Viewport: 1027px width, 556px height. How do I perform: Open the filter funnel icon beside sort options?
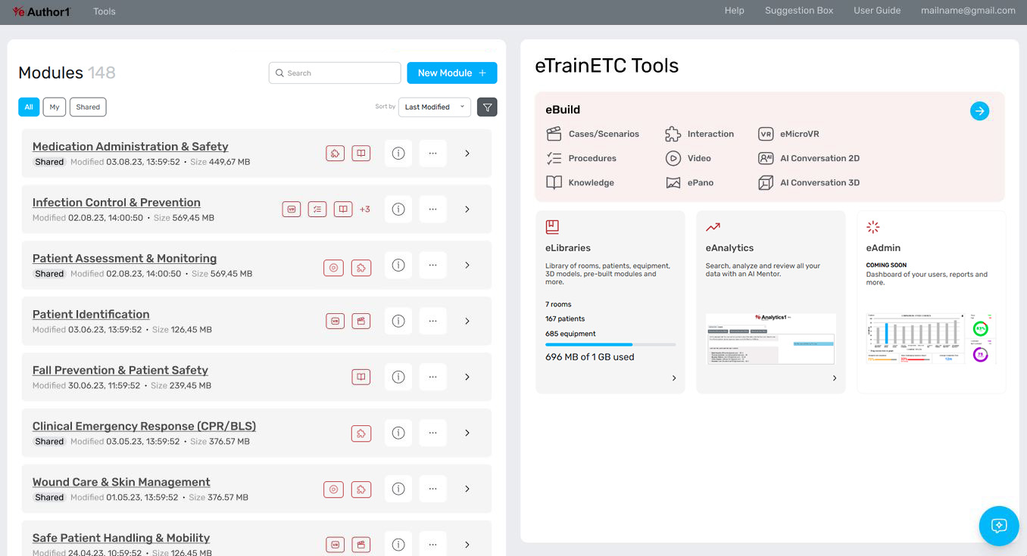pyautogui.click(x=487, y=107)
